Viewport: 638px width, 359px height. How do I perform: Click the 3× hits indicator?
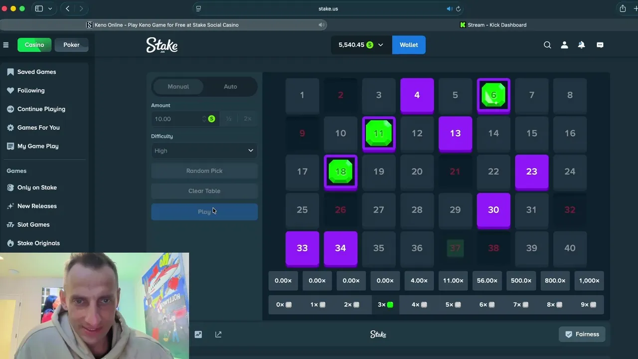click(x=385, y=305)
